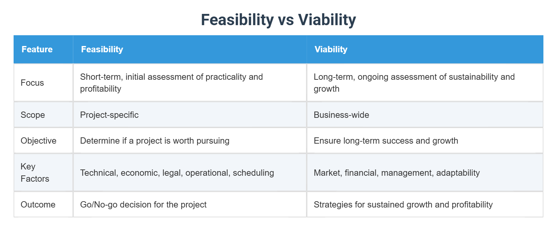
Task: Click the Objective row label
Action: tap(38, 141)
